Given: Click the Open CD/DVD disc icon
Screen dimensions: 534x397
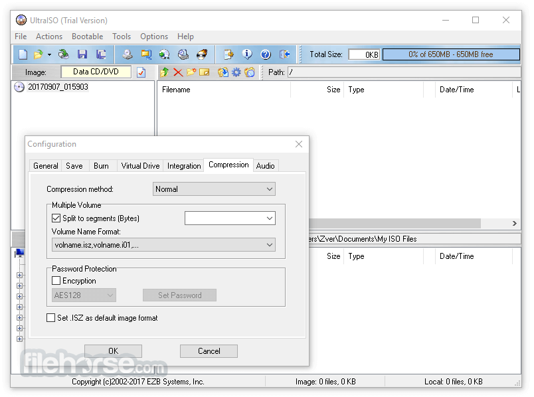Looking at the screenshot, I should click(x=63, y=54).
